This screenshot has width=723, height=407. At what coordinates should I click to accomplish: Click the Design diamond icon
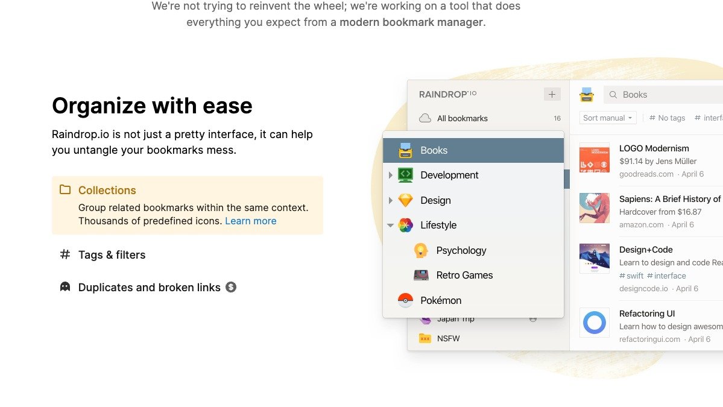coord(405,200)
